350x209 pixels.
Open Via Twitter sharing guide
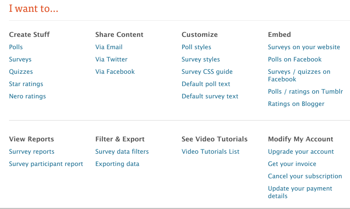(111, 59)
